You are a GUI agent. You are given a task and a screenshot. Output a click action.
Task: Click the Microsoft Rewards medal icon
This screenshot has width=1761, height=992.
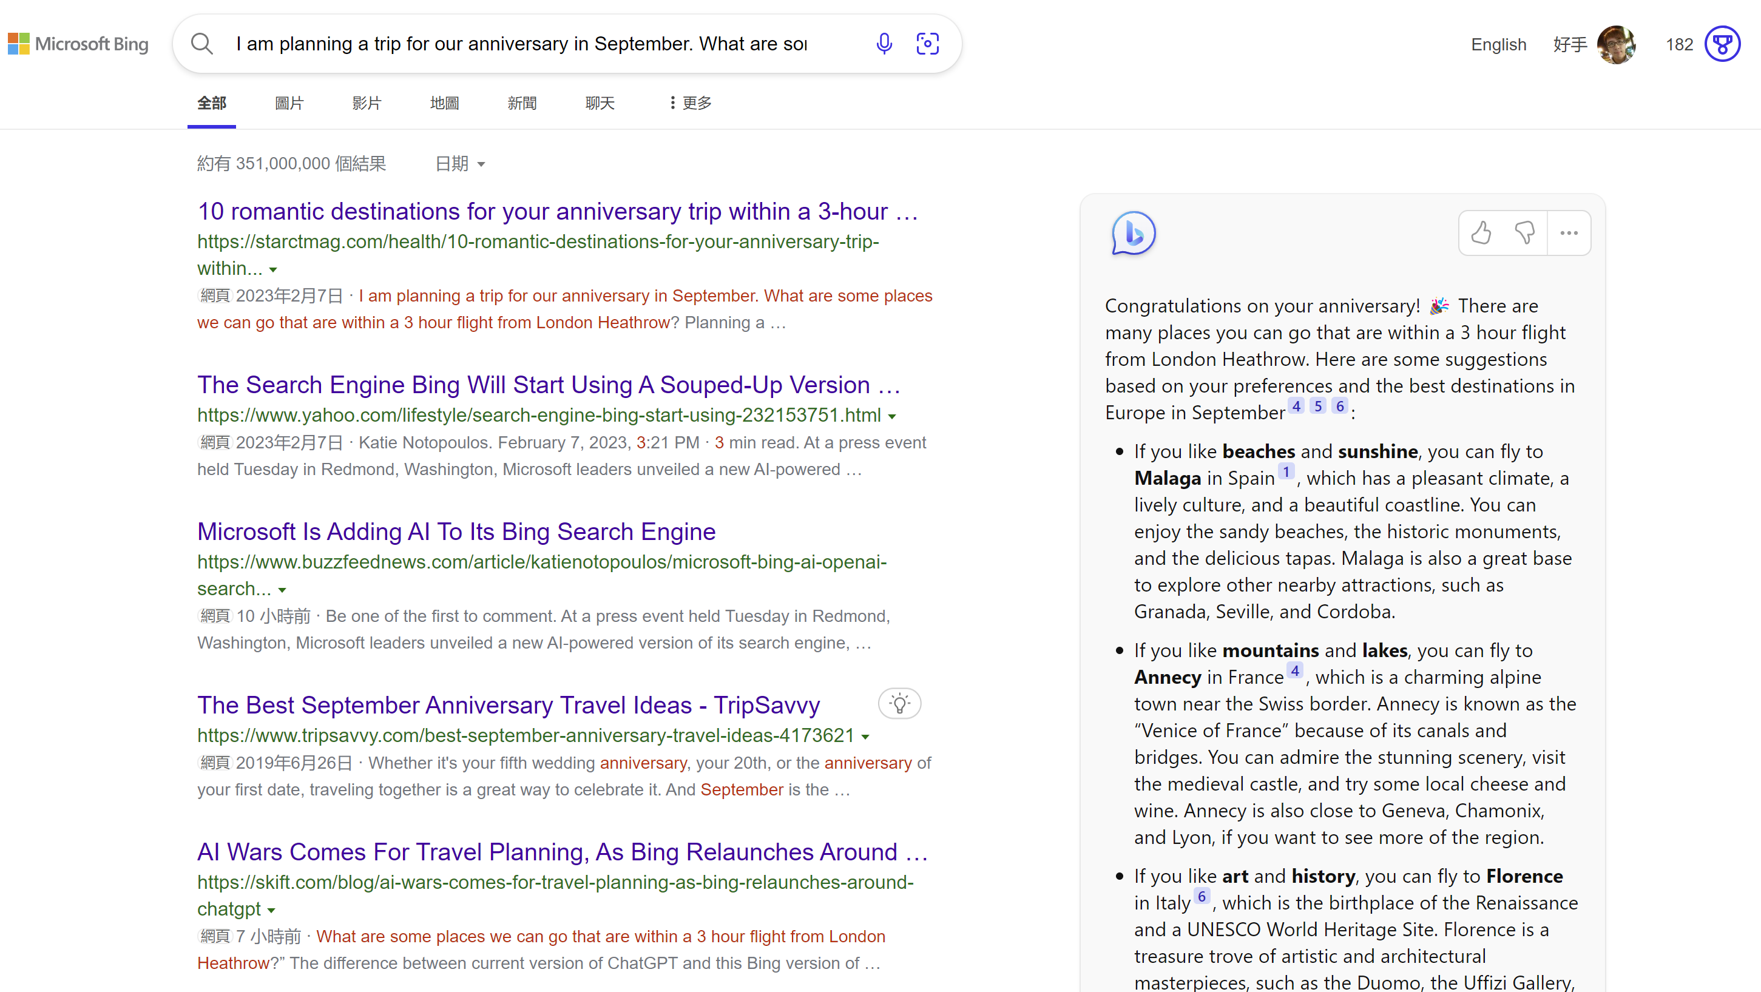point(1722,44)
